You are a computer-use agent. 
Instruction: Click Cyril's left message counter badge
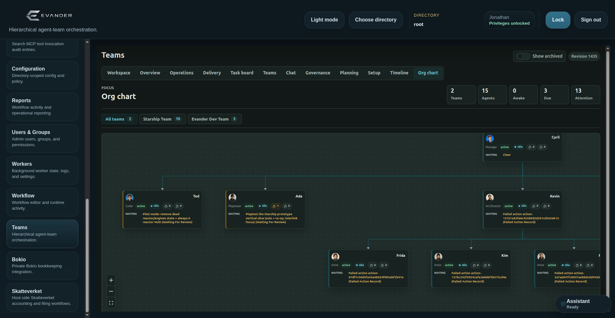click(532, 147)
